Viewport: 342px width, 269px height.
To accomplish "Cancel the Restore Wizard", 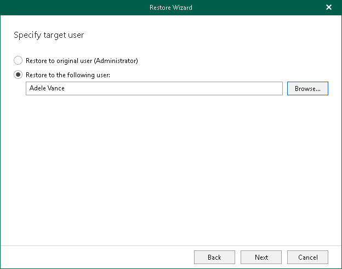I will 307,257.
